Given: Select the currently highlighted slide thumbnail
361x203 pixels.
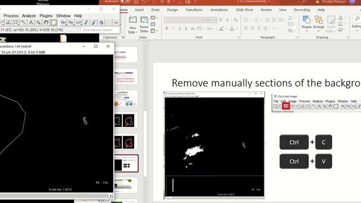Looking at the screenshot, I should pyautogui.click(x=126, y=164).
